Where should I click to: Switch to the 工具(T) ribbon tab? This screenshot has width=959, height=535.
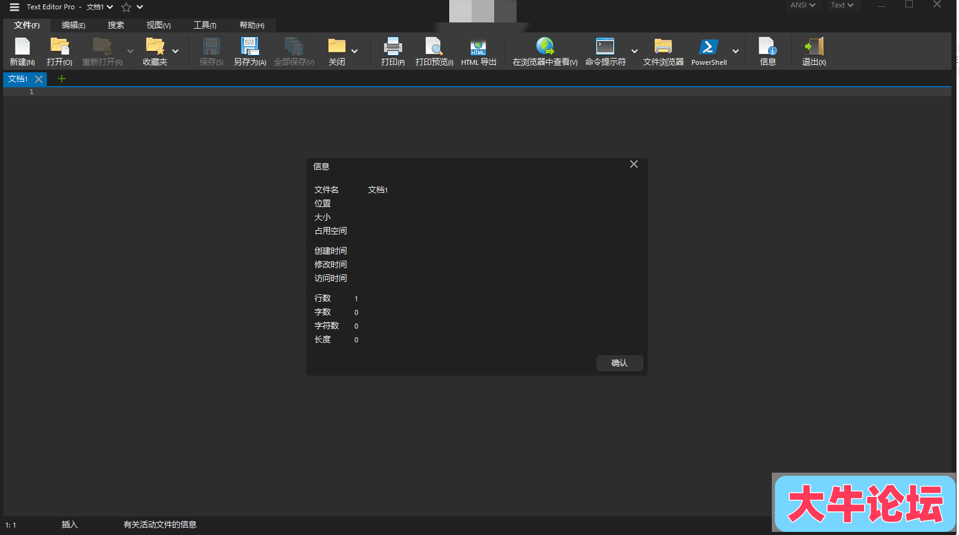(205, 25)
